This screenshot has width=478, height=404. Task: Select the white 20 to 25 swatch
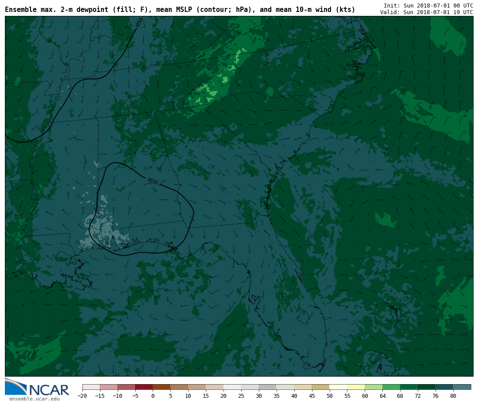[x=232, y=387]
